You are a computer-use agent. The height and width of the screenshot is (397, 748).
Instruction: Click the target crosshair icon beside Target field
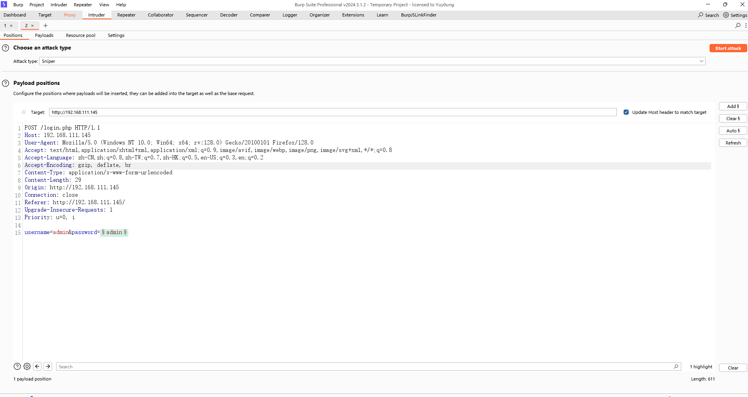[24, 112]
